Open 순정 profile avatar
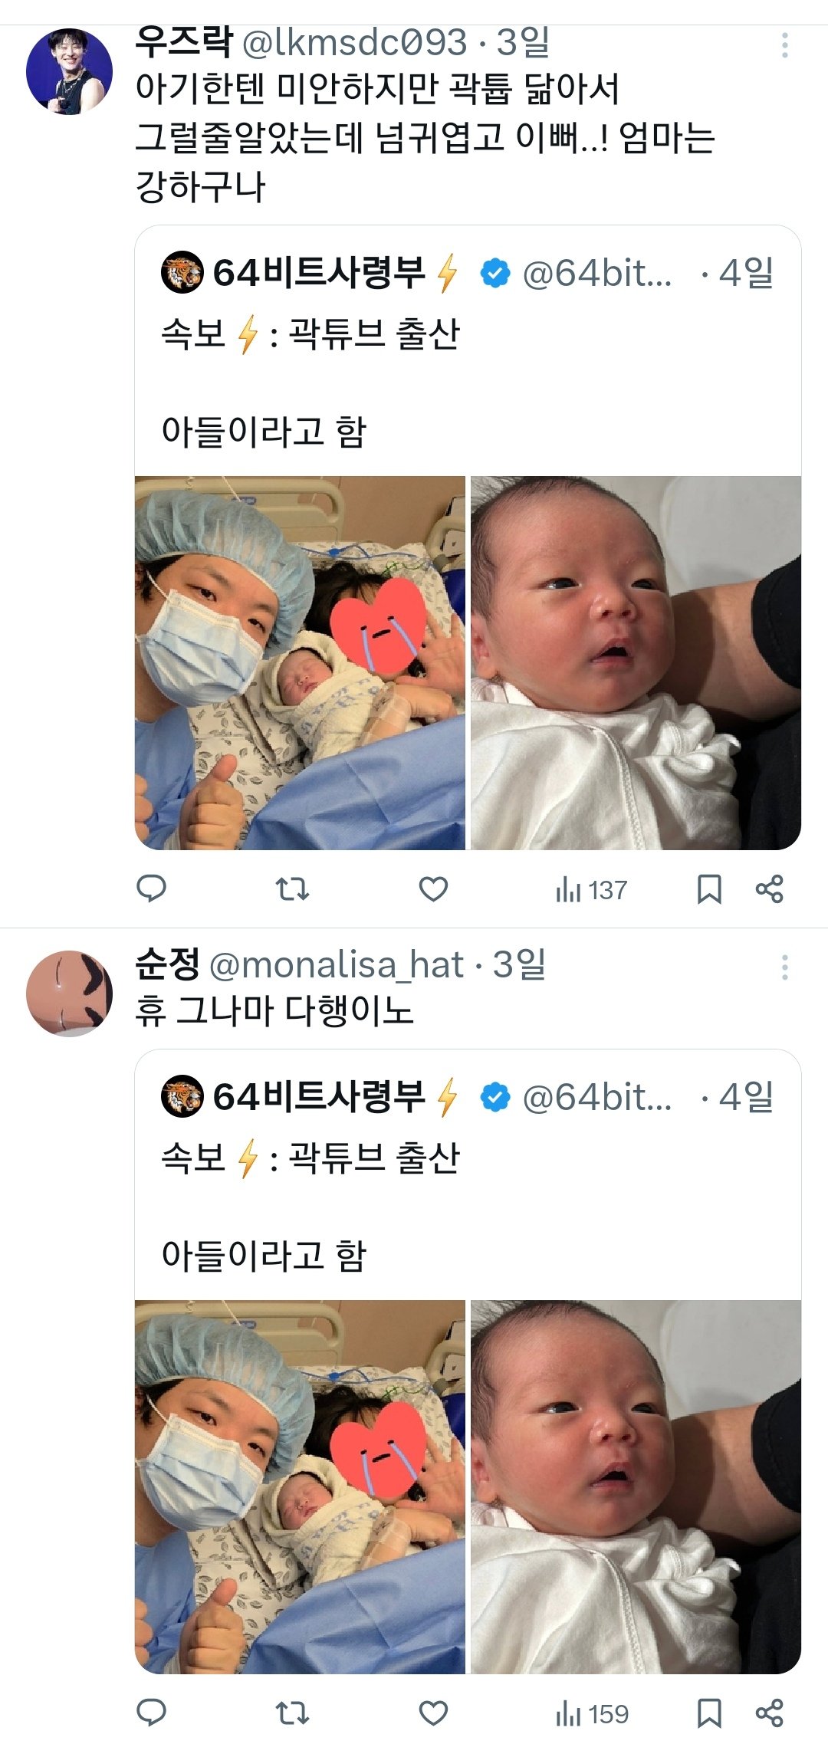Screen dimensions: 828x1744 (69, 994)
